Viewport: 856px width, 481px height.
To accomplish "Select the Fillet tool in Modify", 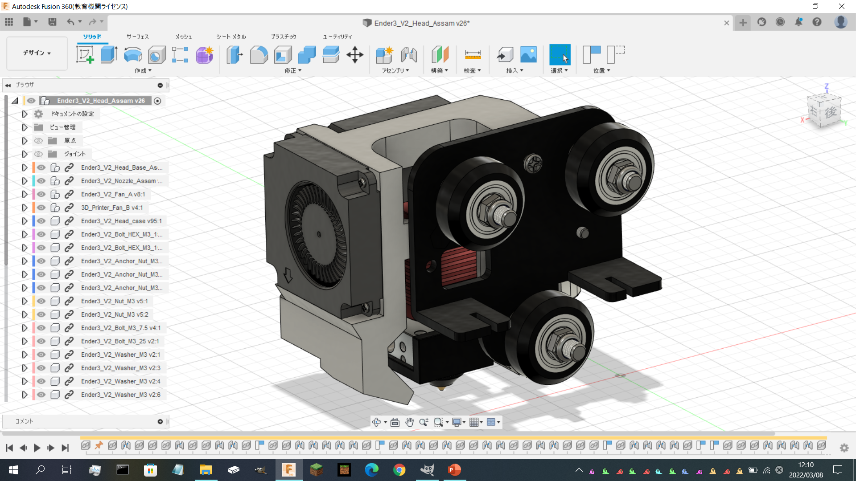I will tap(259, 55).
